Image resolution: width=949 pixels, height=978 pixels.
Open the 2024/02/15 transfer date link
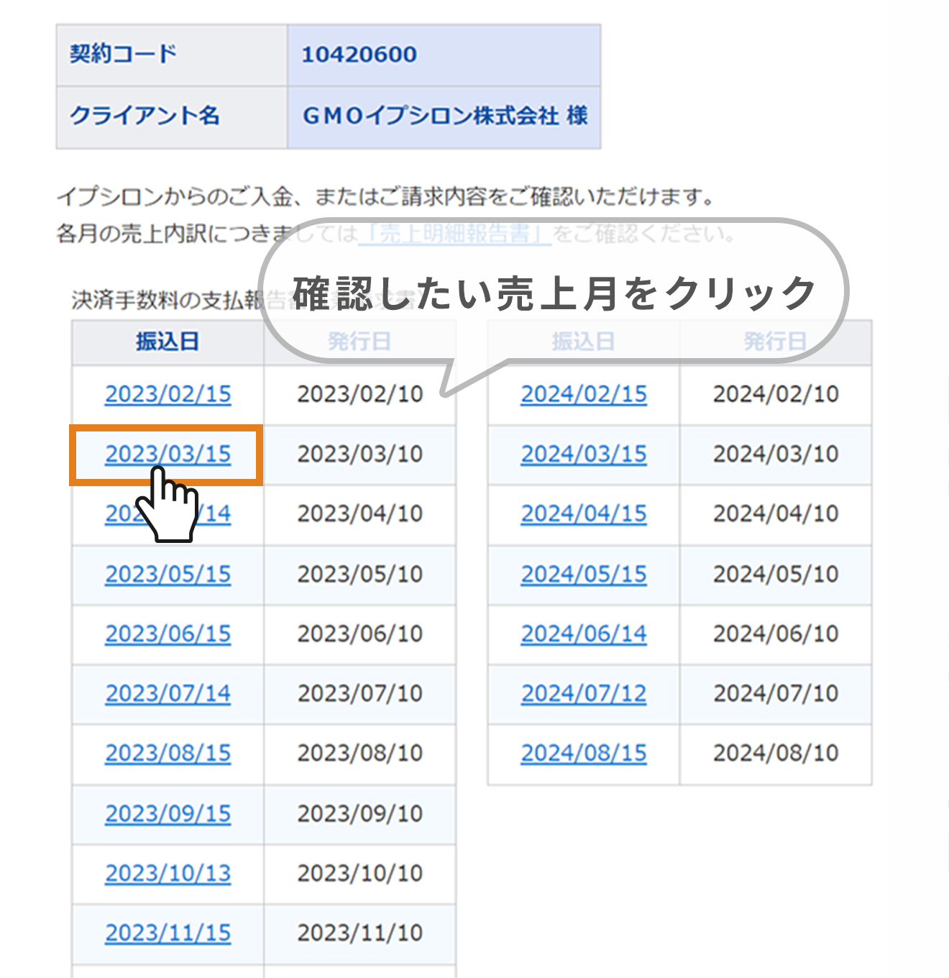tap(584, 394)
